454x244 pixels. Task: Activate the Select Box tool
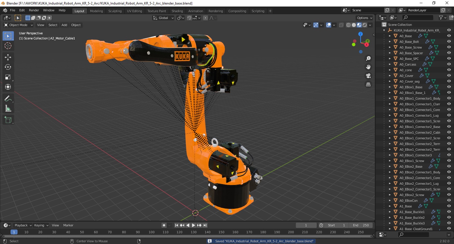(8, 36)
